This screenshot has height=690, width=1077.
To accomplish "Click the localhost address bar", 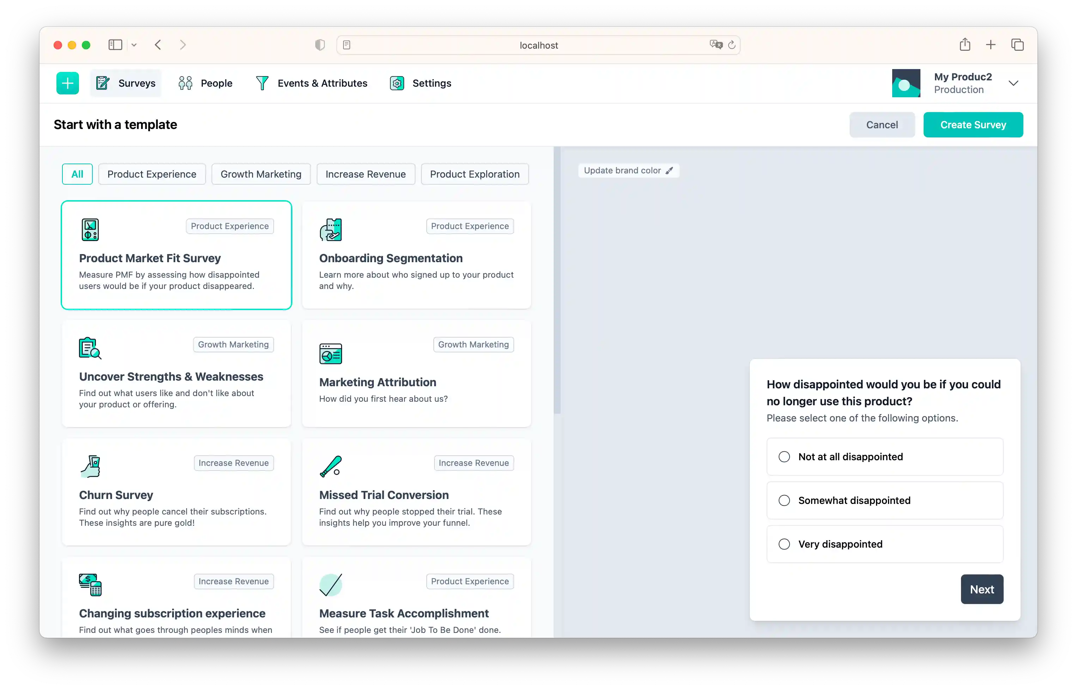I will (538, 45).
